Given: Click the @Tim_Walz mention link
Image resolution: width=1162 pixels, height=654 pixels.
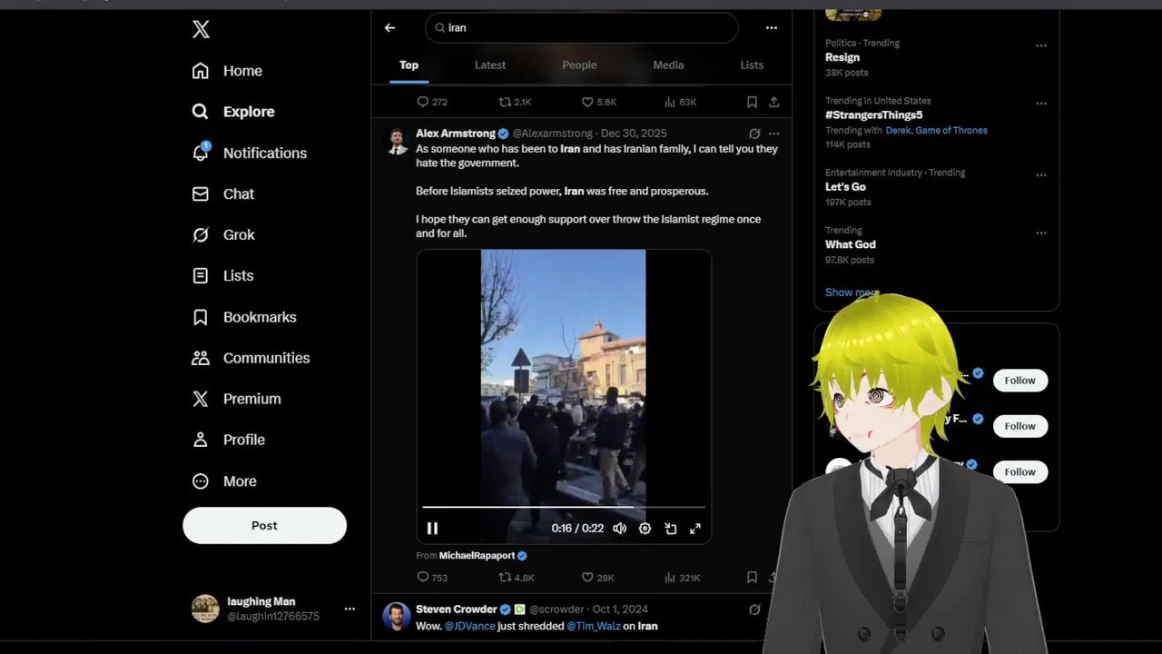Looking at the screenshot, I should click(595, 627).
